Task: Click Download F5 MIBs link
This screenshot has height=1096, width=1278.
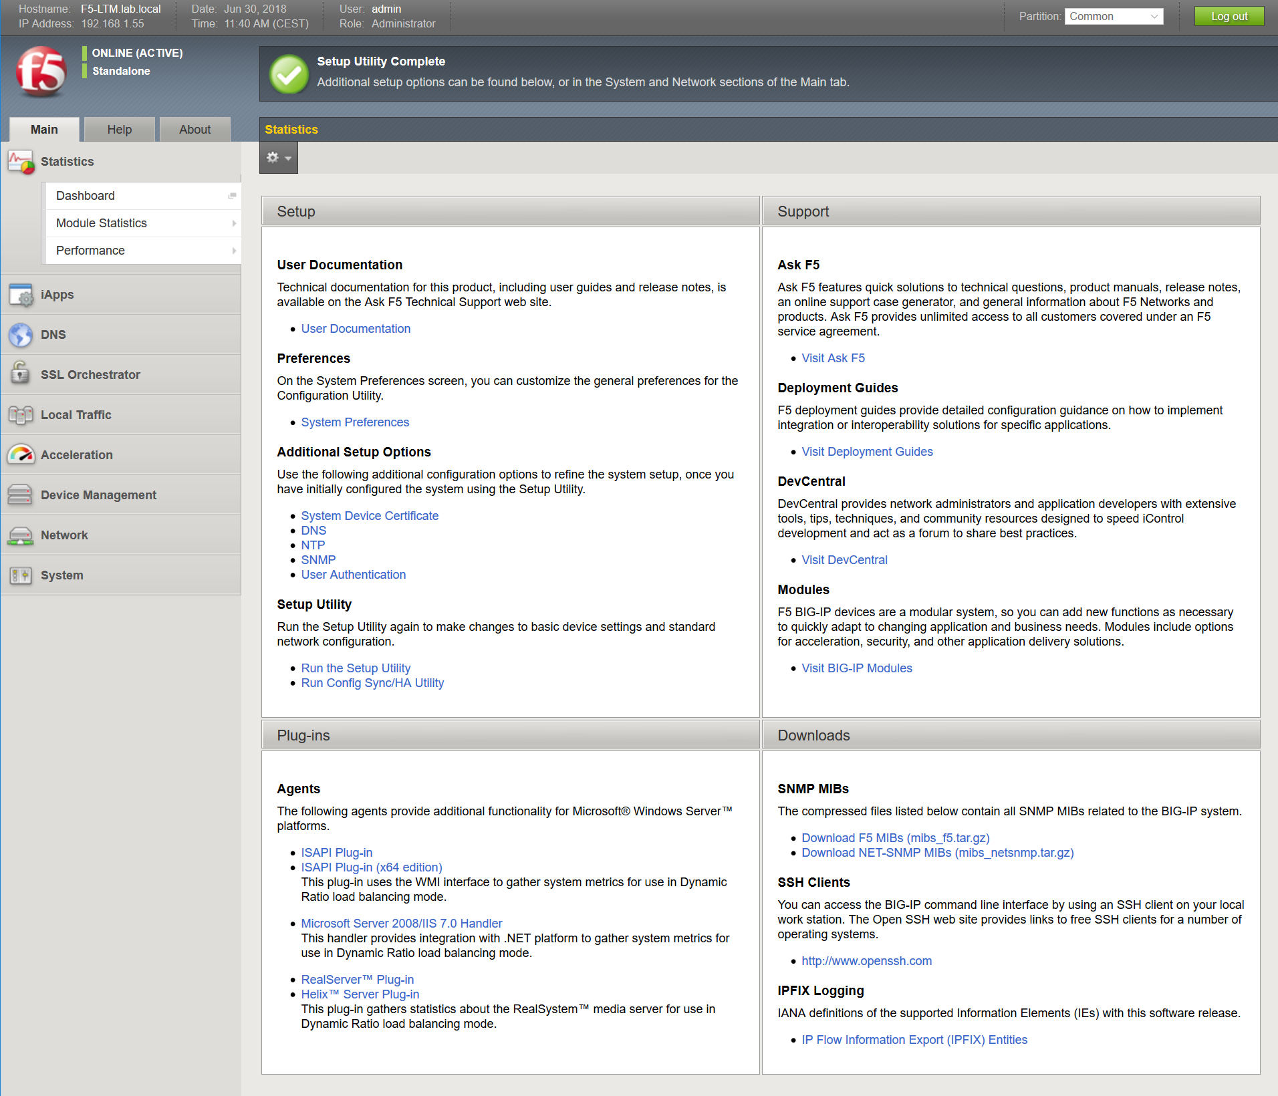Action: (896, 838)
